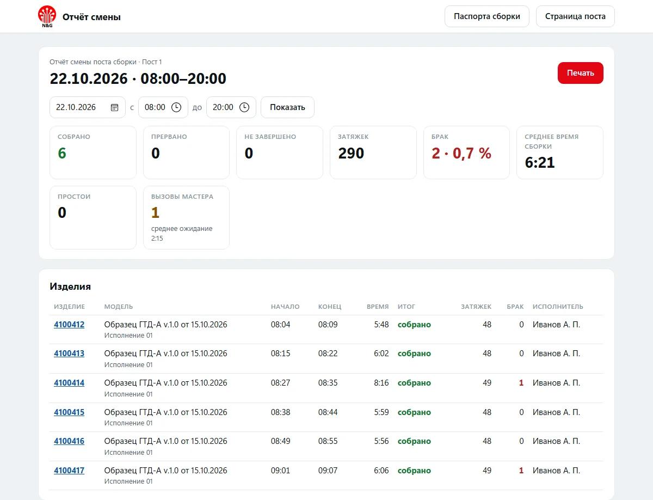653x500 pixels.
Task: Go to Страница поста
Action: (575, 16)
